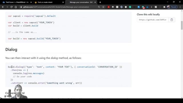Open the Paused profile button
183x103 pixels.
pyautogui.click(x=172, y=7)
